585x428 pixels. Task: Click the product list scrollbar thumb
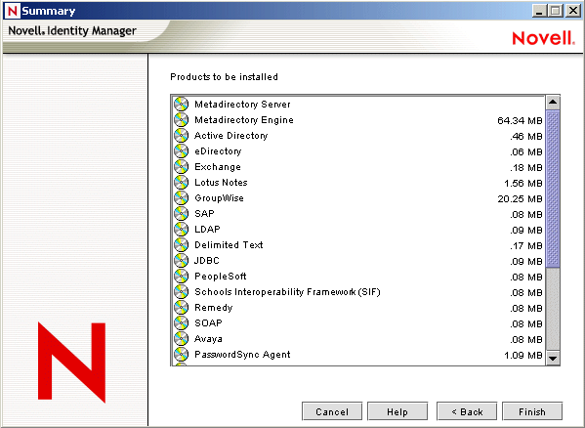pos(553,189)
